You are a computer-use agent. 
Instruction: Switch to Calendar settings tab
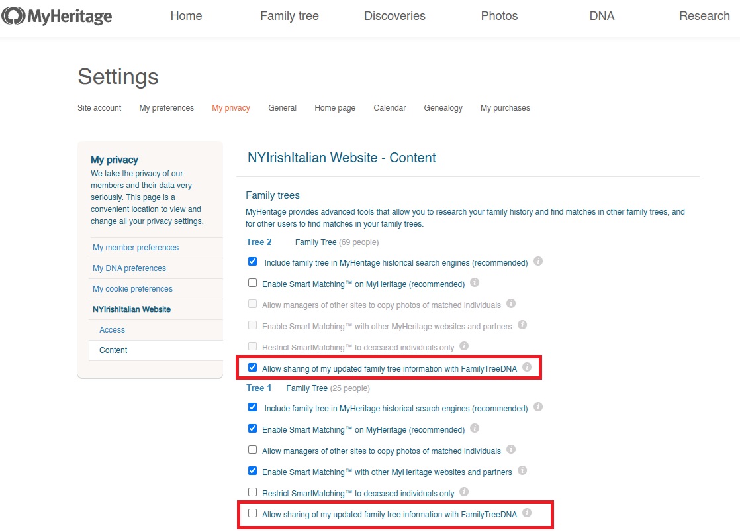390,108
